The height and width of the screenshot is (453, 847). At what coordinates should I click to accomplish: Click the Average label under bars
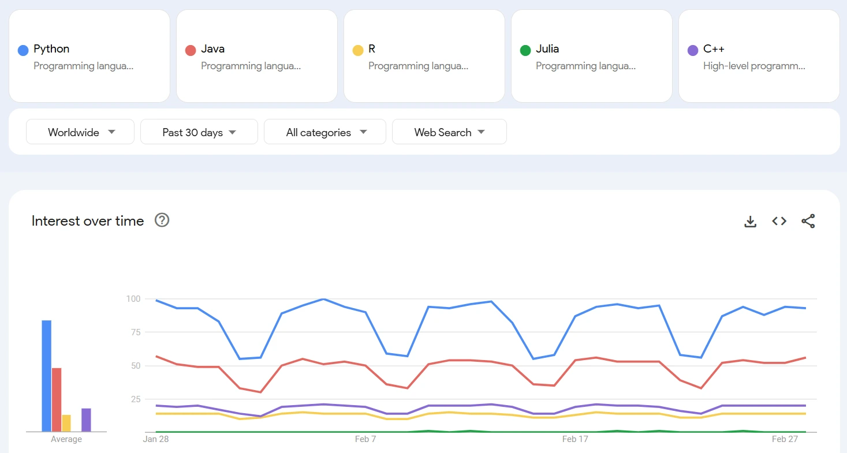[66, 440]
